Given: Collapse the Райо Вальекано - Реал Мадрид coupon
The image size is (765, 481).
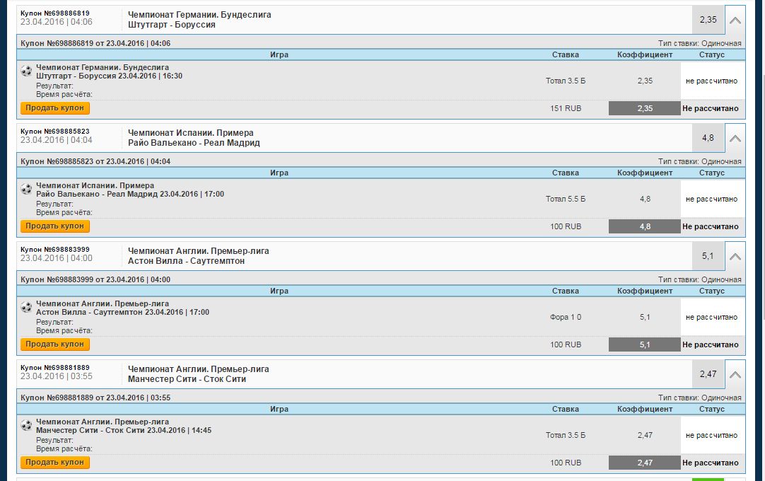Looking at the screenshot, I should [735, 138].
